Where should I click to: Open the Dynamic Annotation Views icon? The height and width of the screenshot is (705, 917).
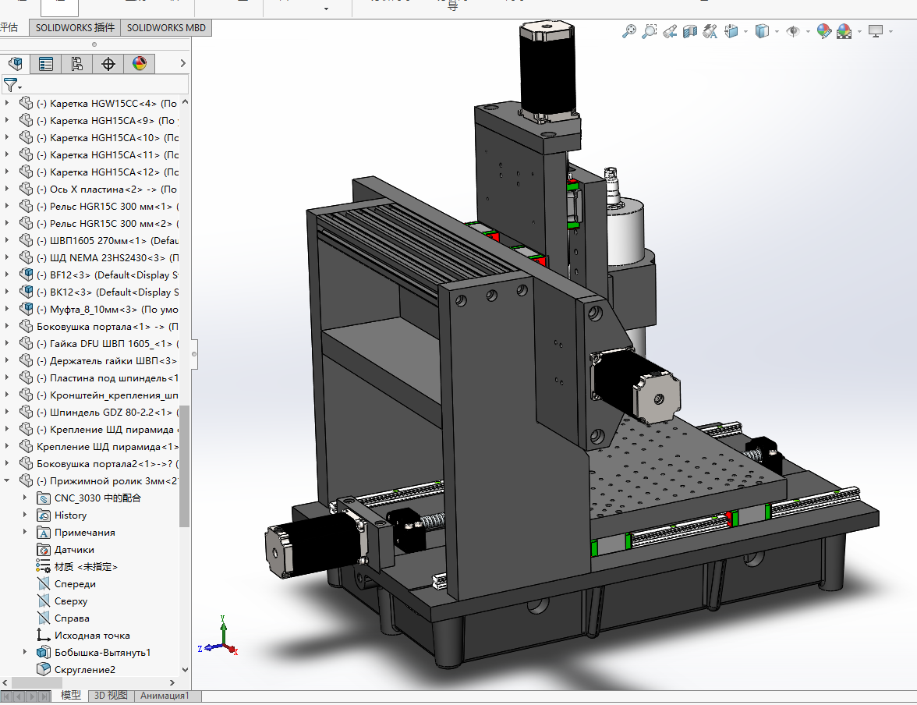710,31
